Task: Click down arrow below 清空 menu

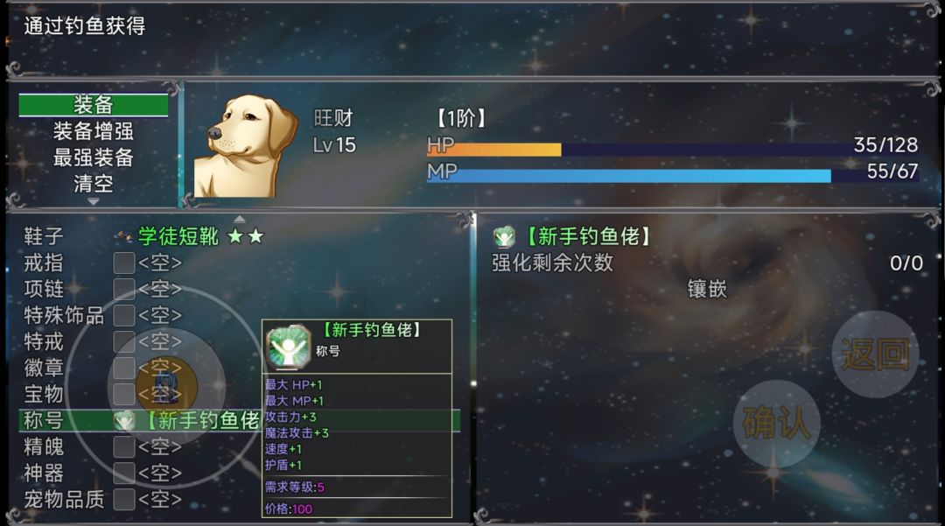Action: tap(94, 202)
